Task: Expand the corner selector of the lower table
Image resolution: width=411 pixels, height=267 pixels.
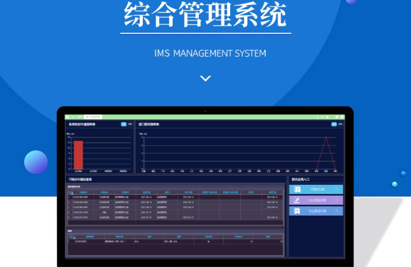Action: pos(71,237)
